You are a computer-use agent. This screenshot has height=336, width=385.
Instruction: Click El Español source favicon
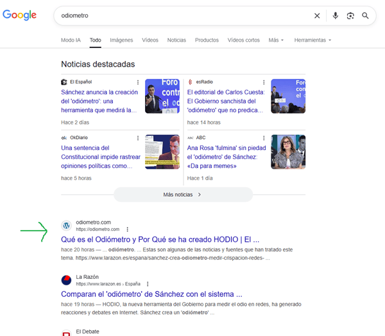pos(64,82)
